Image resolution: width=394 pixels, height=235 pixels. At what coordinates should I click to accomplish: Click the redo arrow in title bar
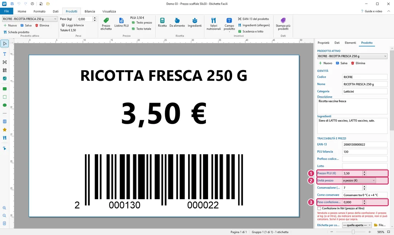click(x=26, y=4)
